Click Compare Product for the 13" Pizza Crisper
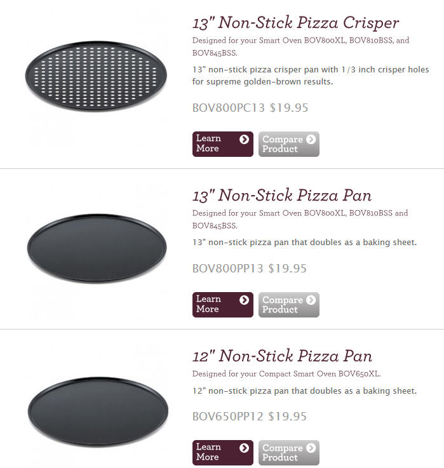The image size is (444, 468). 289,144
